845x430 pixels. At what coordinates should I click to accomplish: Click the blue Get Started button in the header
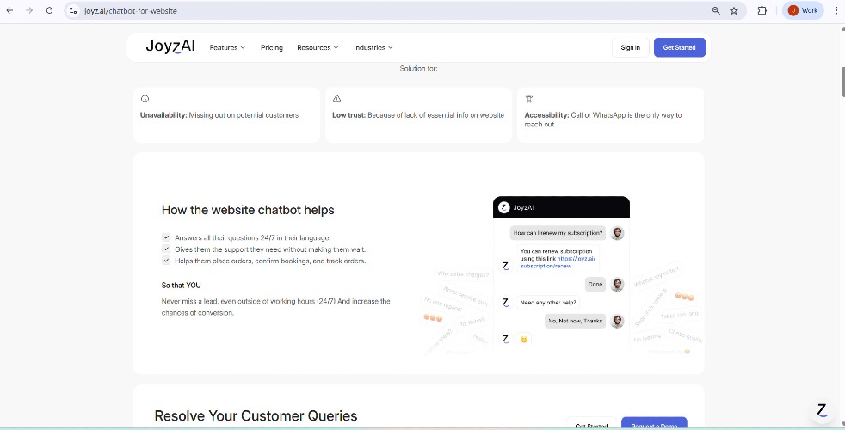point(679,47)
